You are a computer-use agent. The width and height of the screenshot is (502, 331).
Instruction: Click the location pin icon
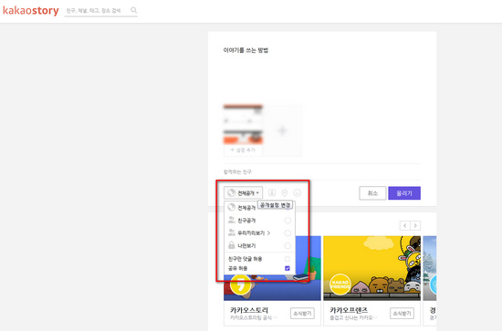(x=284, y=192)
